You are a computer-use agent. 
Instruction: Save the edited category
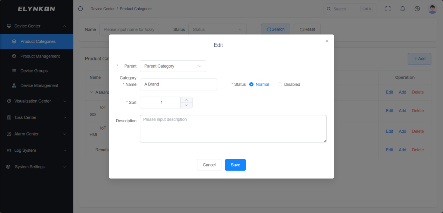(235, 165)
